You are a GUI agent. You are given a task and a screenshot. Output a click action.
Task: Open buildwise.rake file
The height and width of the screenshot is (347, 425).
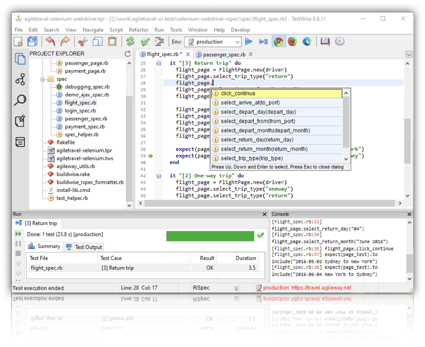[73, 174]
